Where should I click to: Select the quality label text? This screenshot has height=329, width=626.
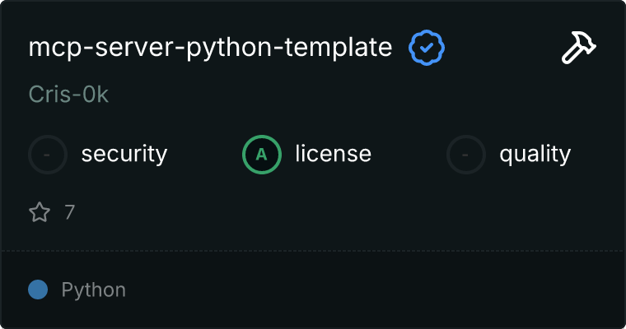pyautogui.click(x=535, y=154)
